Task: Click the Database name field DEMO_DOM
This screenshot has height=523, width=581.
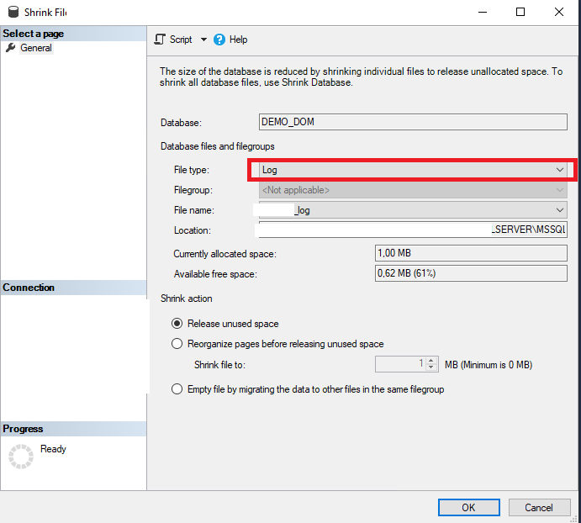Action: tap(412, 122)
